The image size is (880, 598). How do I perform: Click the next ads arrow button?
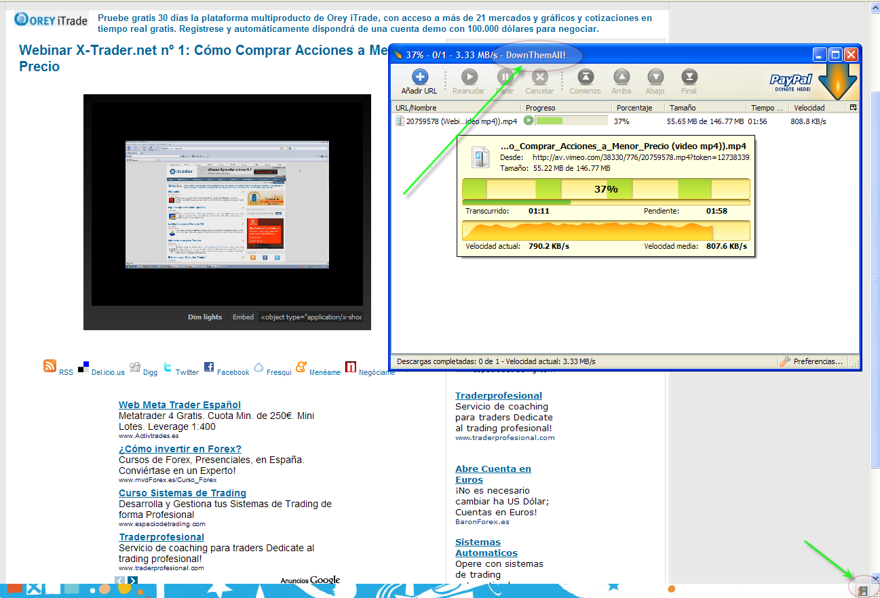click(132, 580)
